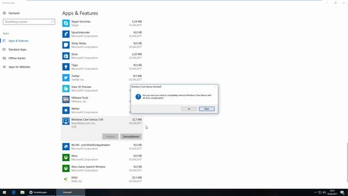Select the XING 29,5 MB size
The image size is (348, 196).
pyautogui.click(x=136, y=177)
